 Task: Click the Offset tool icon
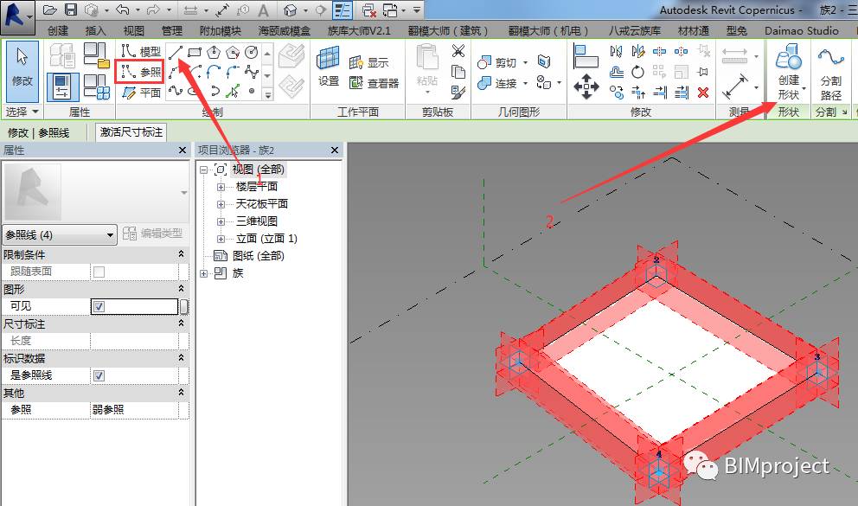click(616, 72)
